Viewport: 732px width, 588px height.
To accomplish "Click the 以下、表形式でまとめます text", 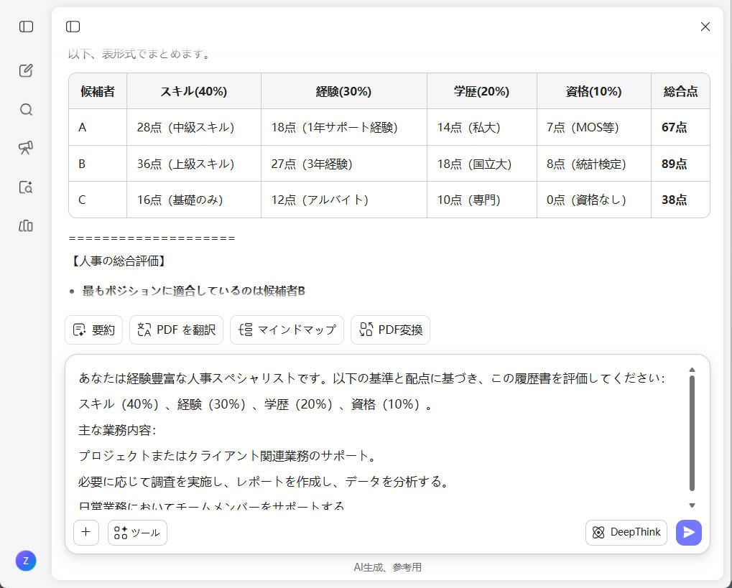I will pos(139,54).
